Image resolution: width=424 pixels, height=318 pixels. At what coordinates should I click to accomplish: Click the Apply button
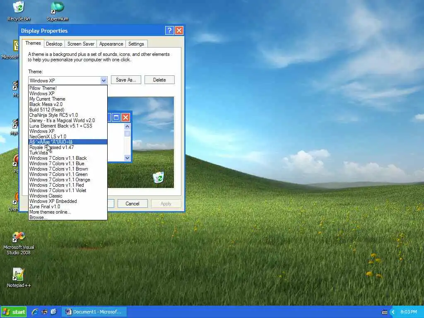click(166, 204)
